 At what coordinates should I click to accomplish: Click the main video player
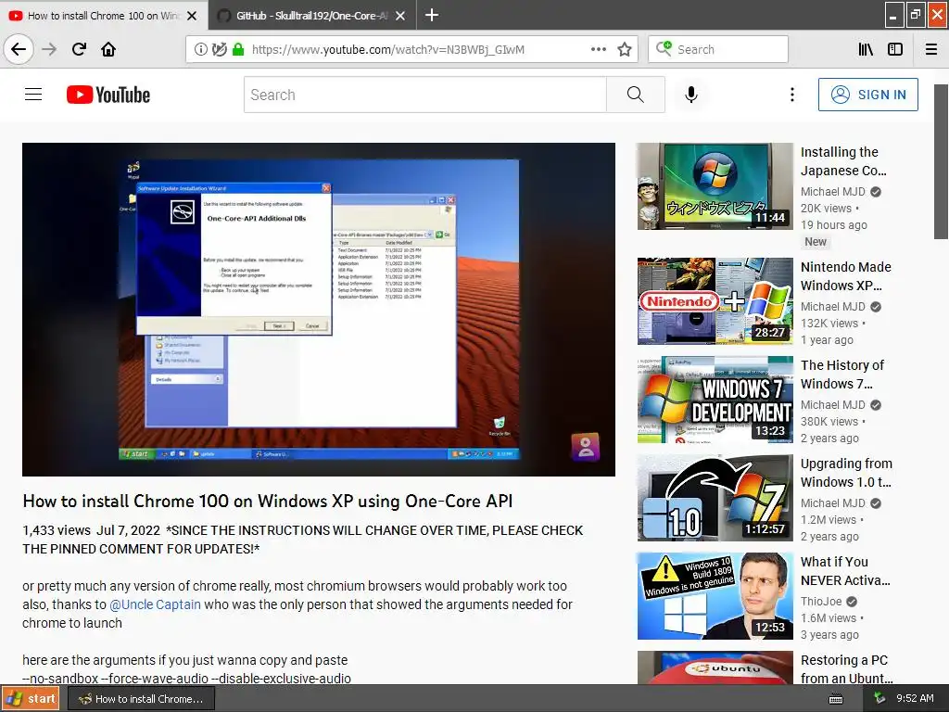pos(319,310)
